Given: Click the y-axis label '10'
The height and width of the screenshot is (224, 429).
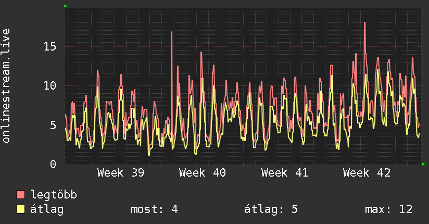Looking at the screenshot, I should coord(50,86).
